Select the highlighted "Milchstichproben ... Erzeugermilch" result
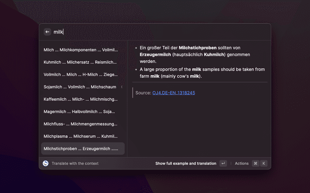The image size is (310, 193). pos(80,149)
